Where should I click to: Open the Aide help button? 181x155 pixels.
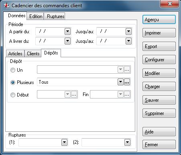[159, 132]
